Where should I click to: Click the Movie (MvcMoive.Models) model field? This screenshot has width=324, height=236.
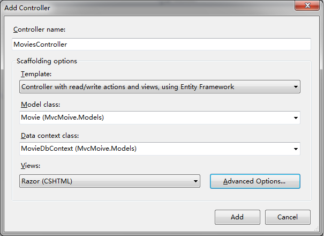point(160,117)
